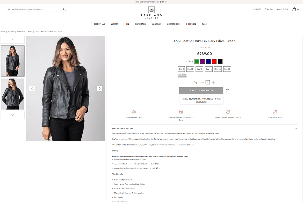Move thumbnail list up with chevron
The image size is (303, 202).
coord(13,40)
